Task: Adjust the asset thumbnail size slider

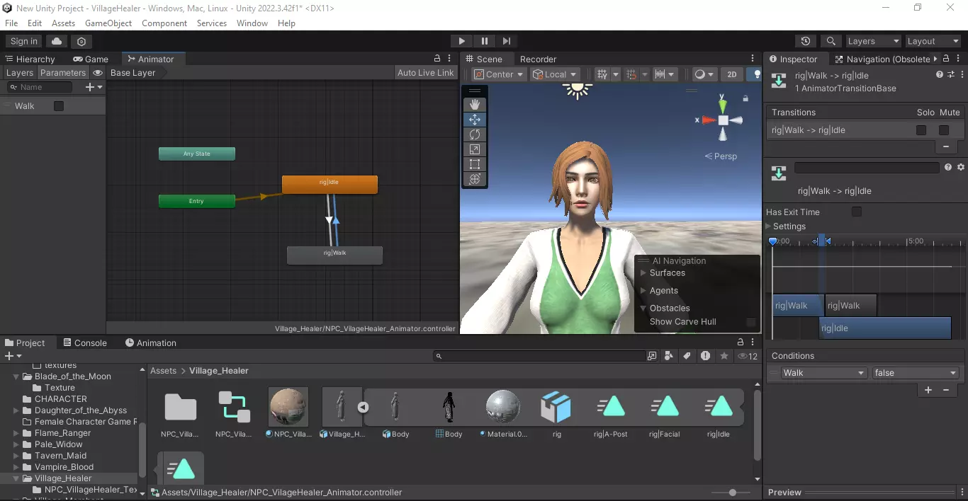Action: [x=733, y=493]
